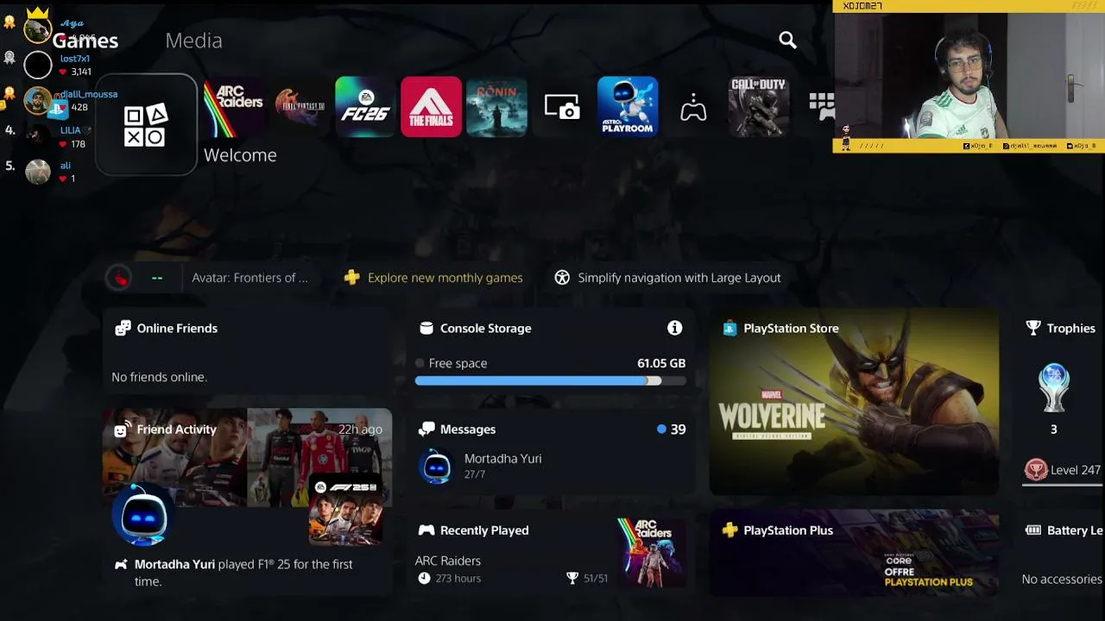Click the streamer webcam feed

[969, 76]
